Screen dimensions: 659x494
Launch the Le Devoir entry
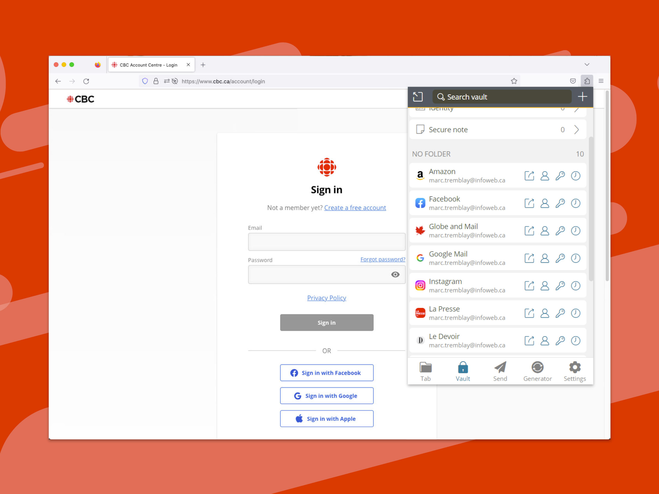coord(529,340)
